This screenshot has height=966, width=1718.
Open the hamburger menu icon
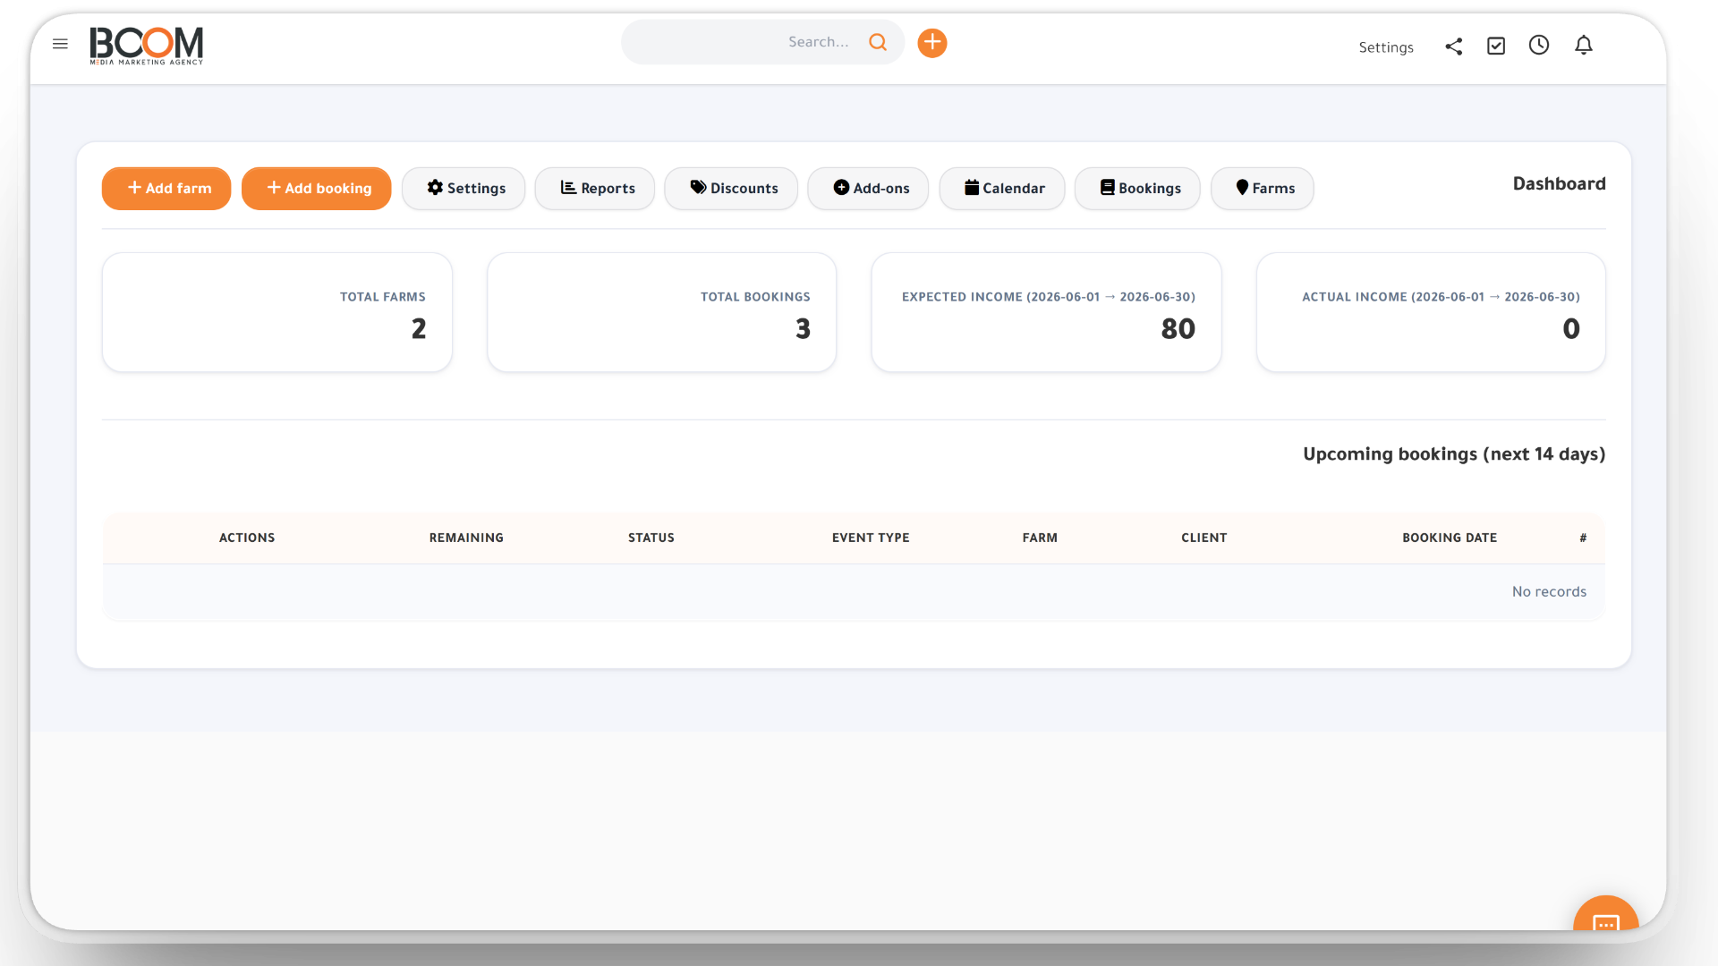coord(60,44)
